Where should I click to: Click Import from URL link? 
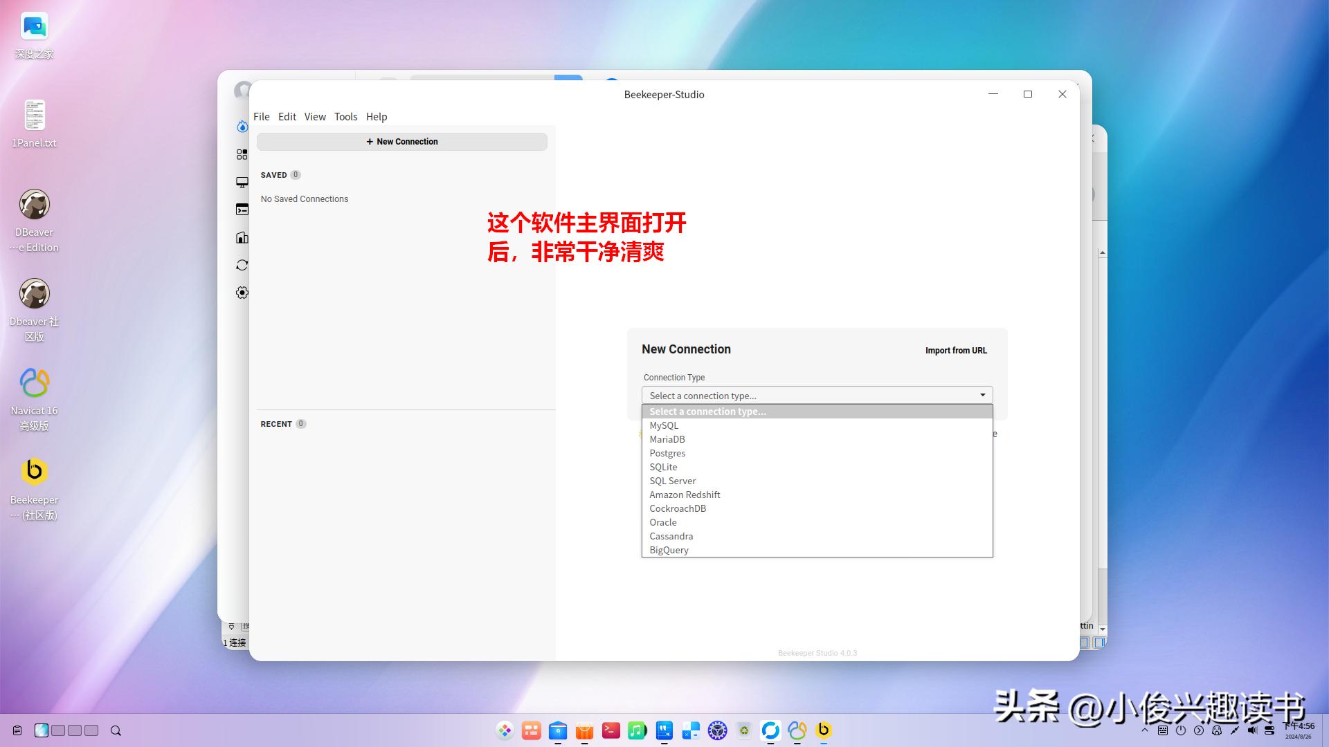tap(956, 351)
